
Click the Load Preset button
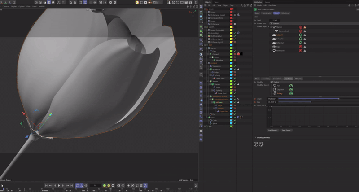point(273,130)
